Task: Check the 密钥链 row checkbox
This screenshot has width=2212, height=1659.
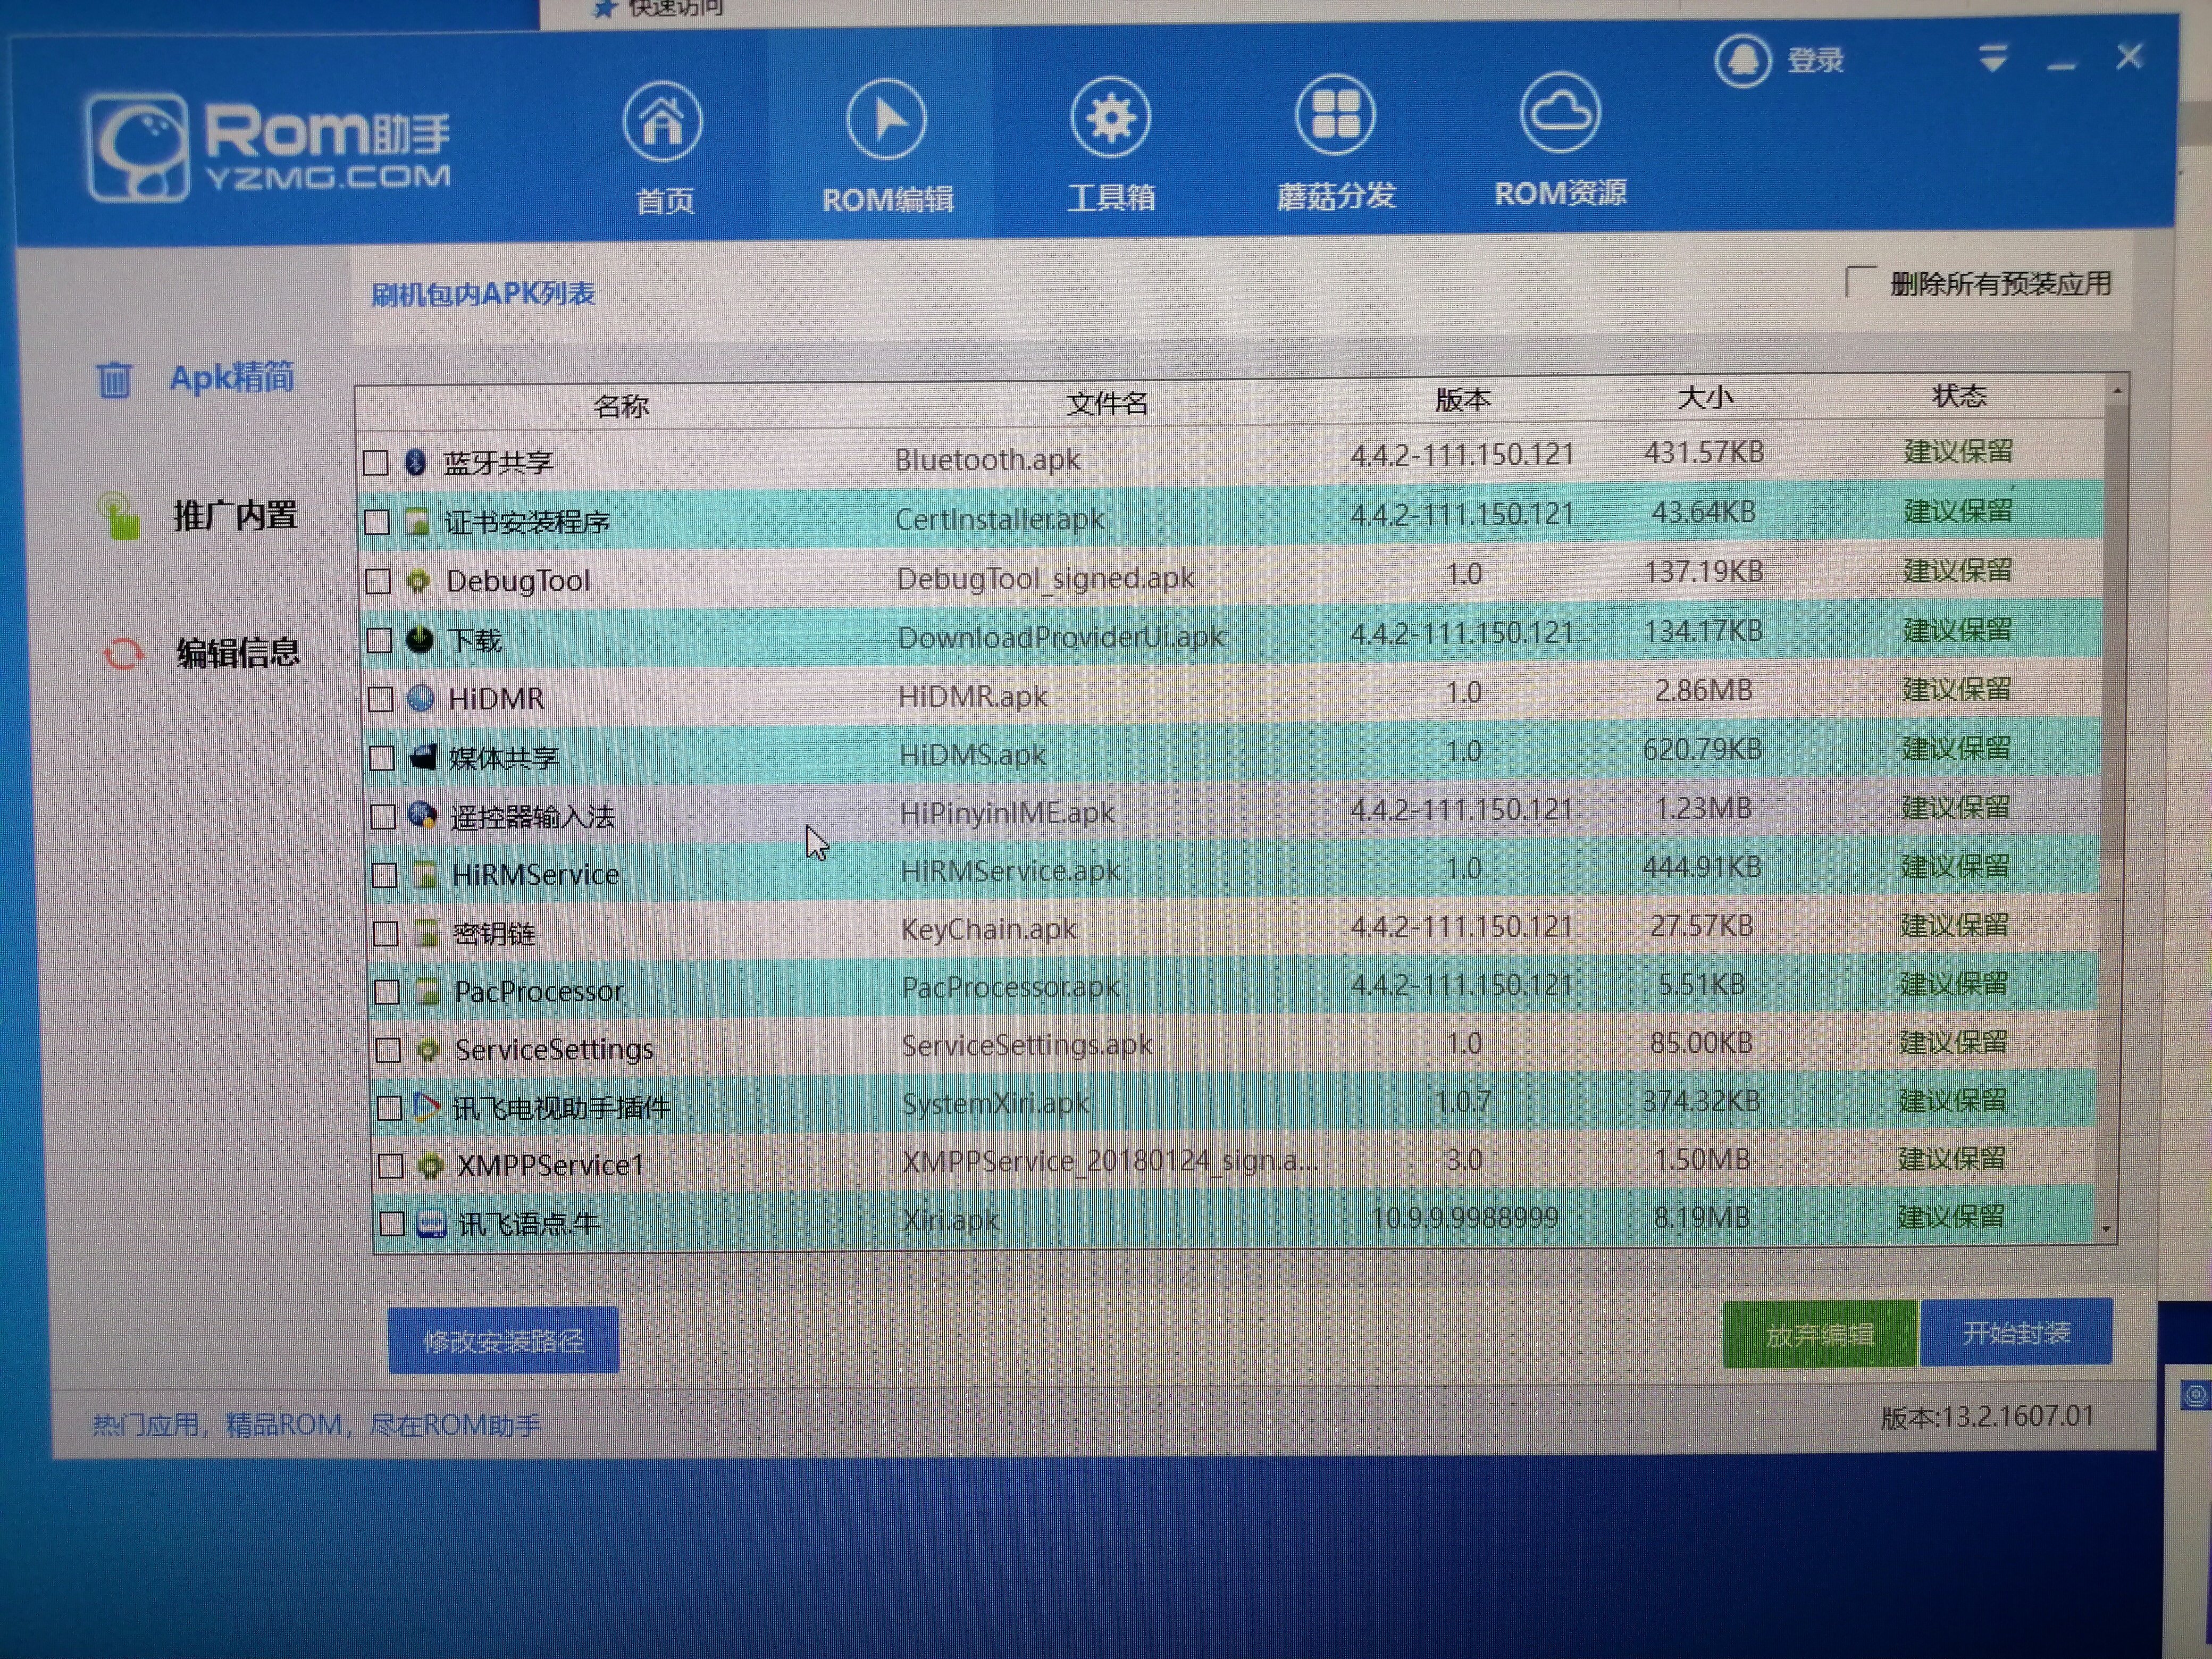Action: [x=385, y=934]
